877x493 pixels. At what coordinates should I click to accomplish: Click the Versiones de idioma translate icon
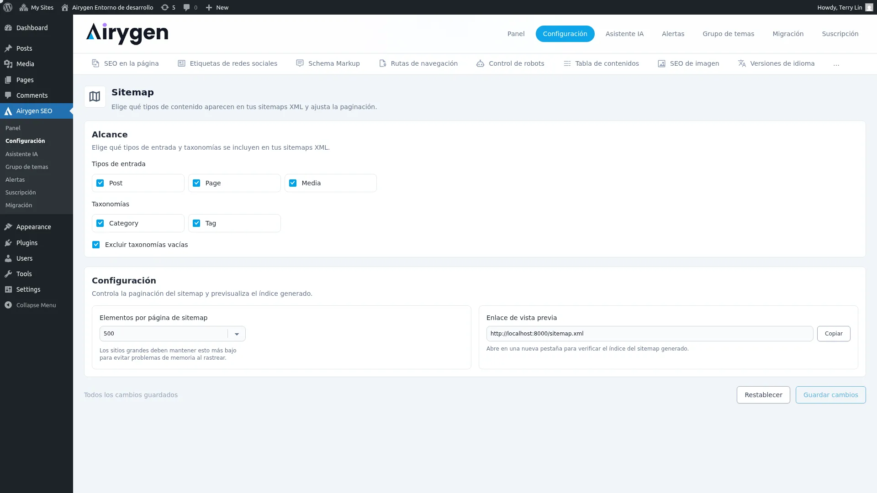tap(742, 63)
